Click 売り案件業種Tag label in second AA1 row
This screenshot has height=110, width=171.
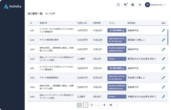click(117, 68)
